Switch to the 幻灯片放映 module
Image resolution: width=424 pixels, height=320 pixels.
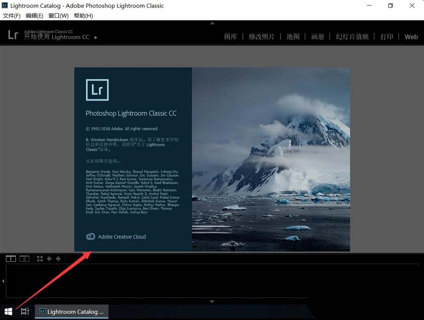click(352, 37)
